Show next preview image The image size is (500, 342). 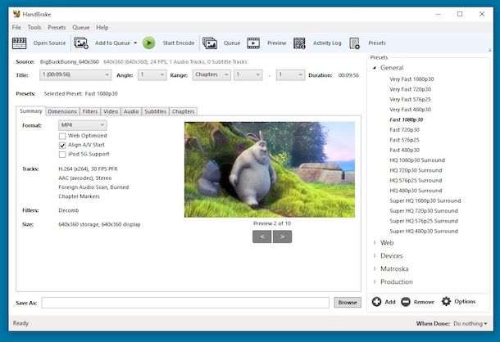click(282, 236)
